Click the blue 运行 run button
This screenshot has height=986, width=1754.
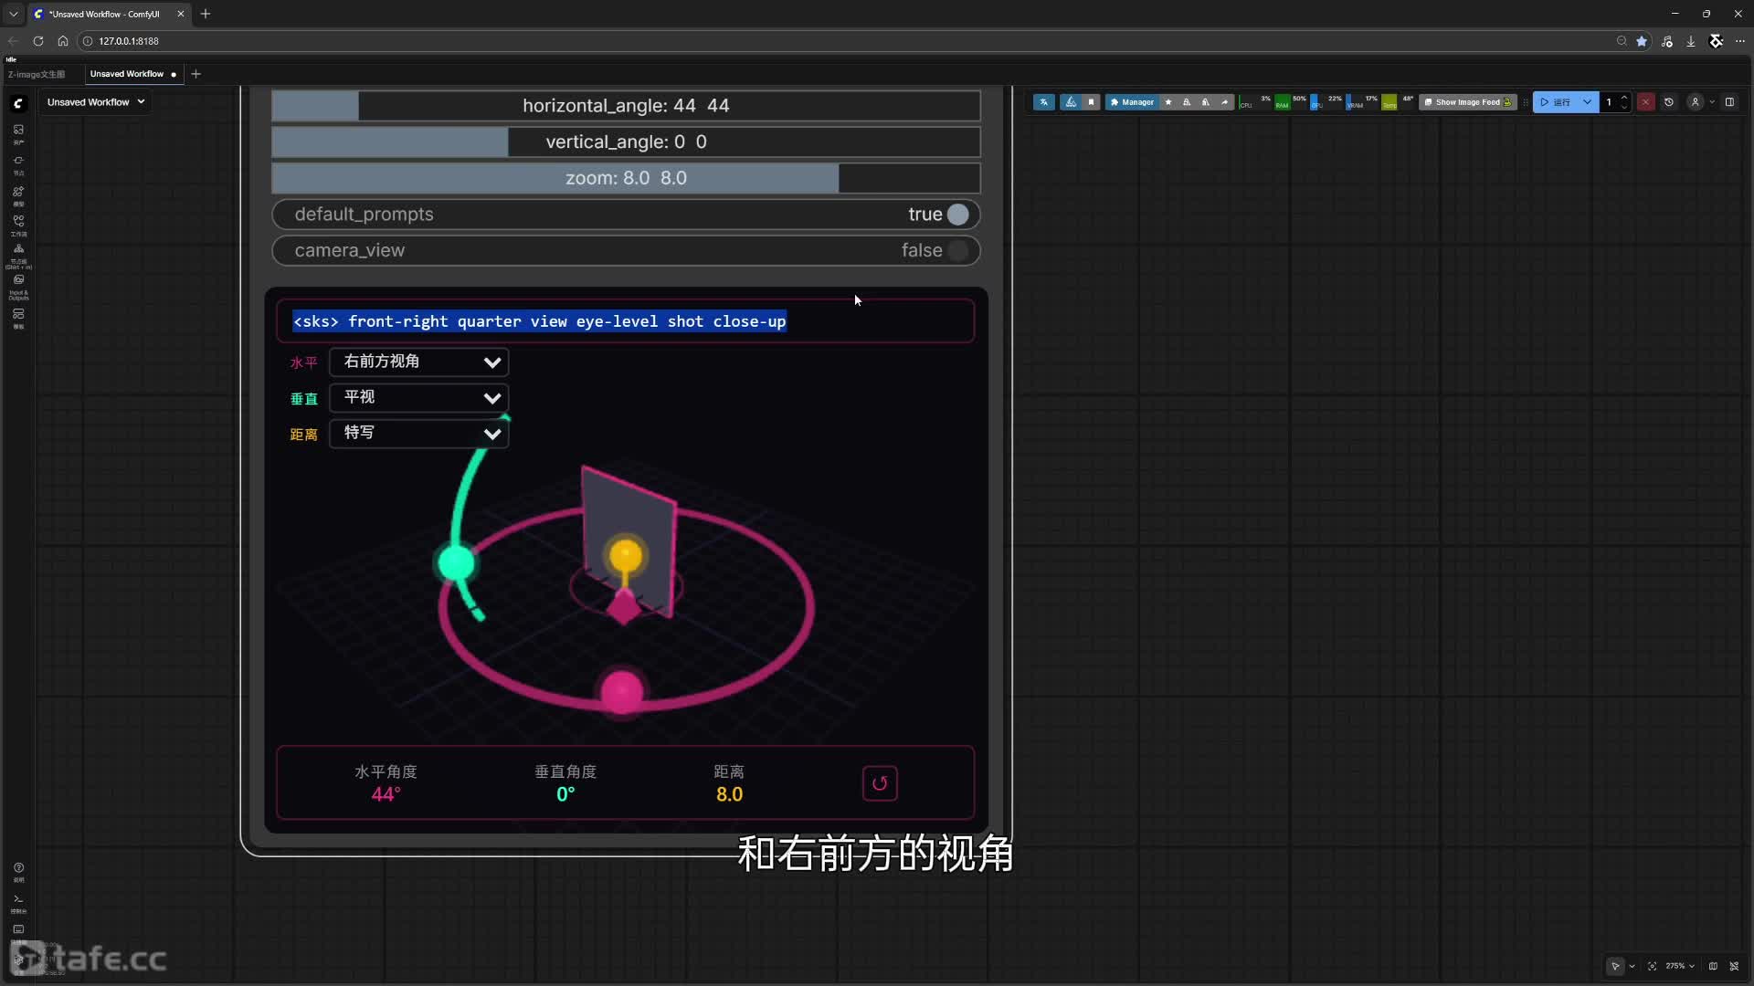click(1556, 102)
